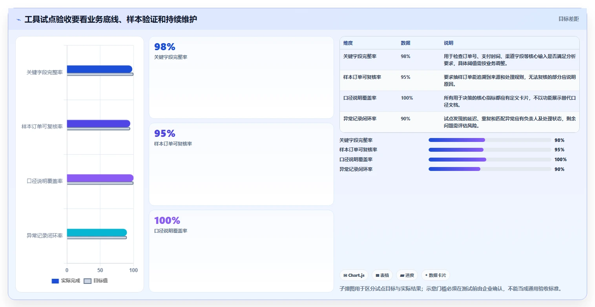The image size is (595, 307).
Task: Click the 异常记录闭环率 cell in the table
Action: click(x=360, y=119)
